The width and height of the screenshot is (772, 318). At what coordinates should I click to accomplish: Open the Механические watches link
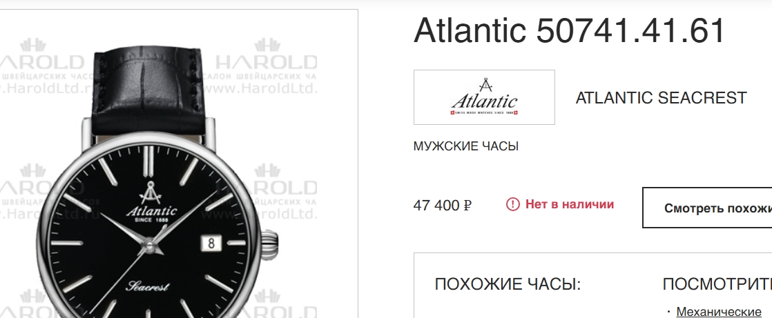[x=718, y=312]
